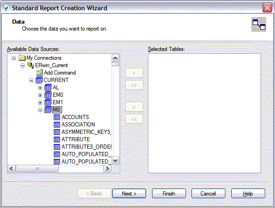
Task: Click the ATTRIBUTES_ORDER table icon
Action: [57, 147]
